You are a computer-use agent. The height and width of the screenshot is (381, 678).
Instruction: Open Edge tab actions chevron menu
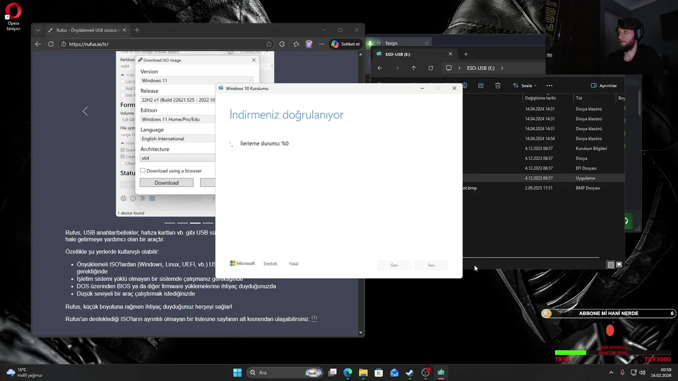click(x=38, y=30)
